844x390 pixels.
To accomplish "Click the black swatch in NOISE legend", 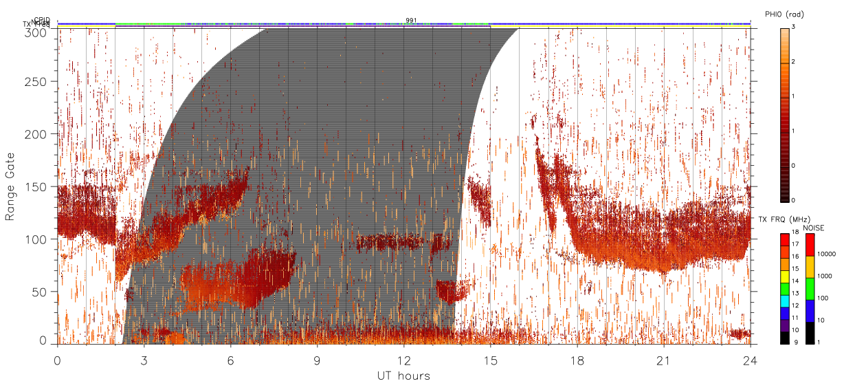I will (x=810, y=333).
